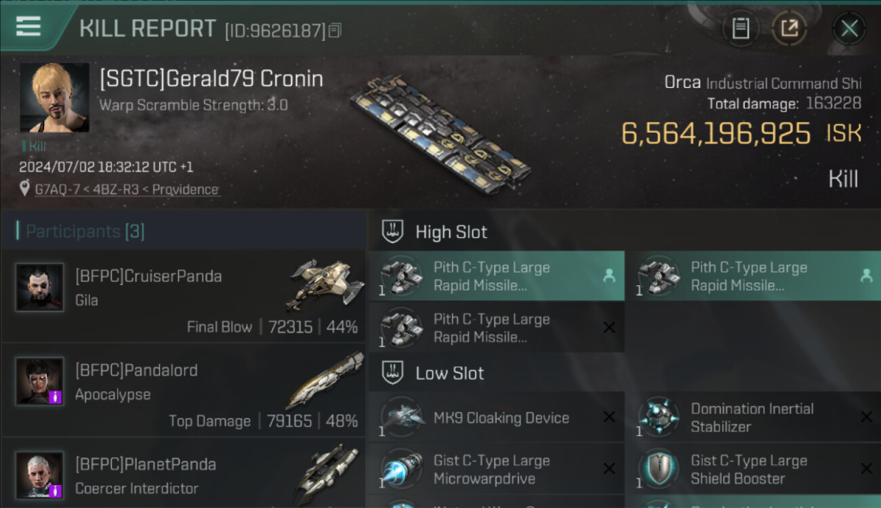Open the hamburger menu icon
The height and width of the screenshot is (508, 881).
28,26
